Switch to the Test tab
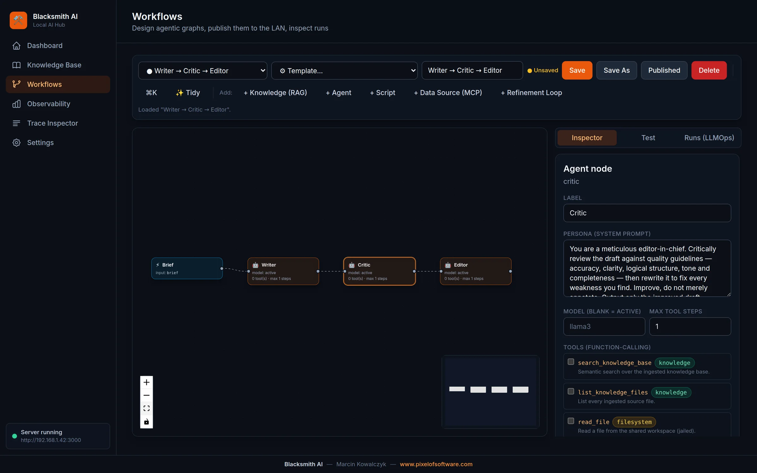757x473 pixels. 648,138
